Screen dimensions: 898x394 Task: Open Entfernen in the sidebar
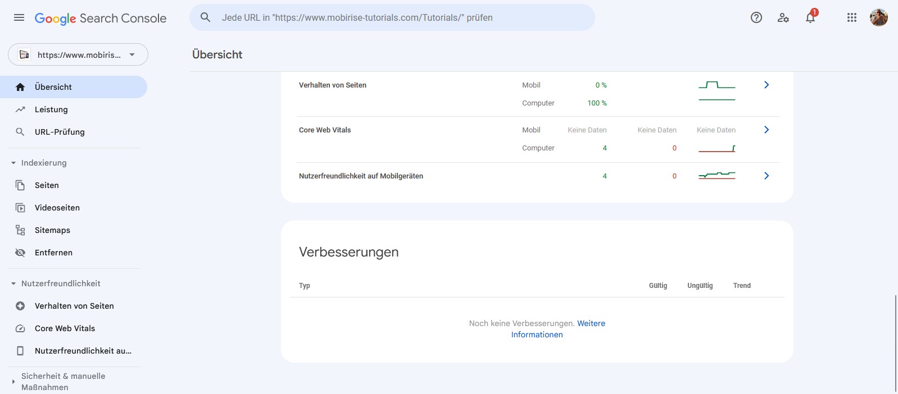point(53,253)
